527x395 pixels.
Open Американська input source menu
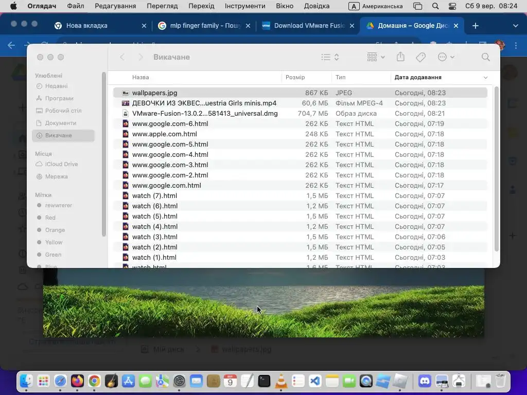pos(375,6)
